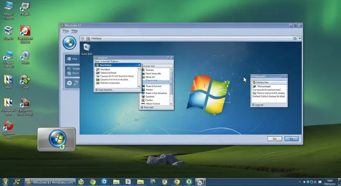Image resolution: width=341 pixels, height=186 pixels.
Task: Open the 'Loge' desktop shortcut with green check
Action: point(25,82)
